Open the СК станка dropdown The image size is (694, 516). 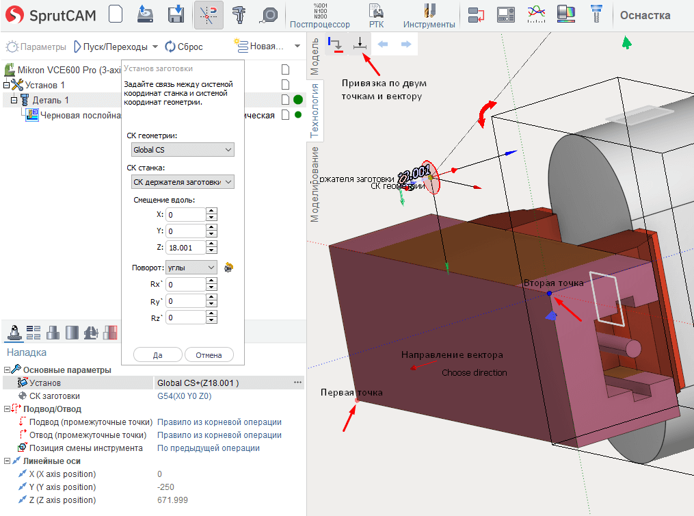click(x=183, y=182)
